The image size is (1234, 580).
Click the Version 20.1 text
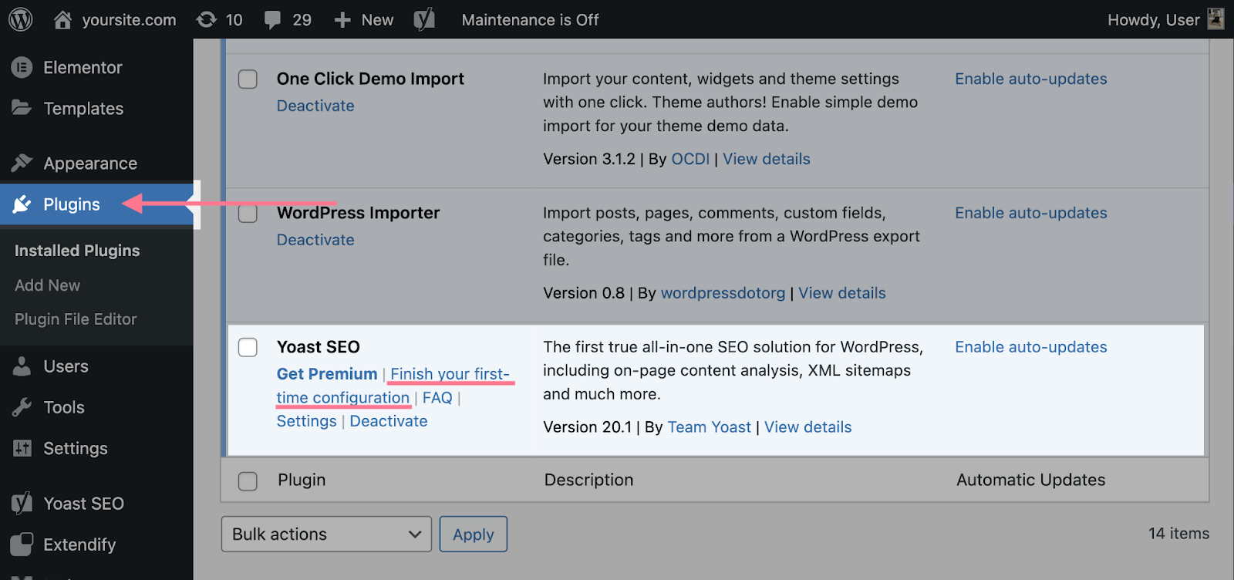(x=587, y=427)
